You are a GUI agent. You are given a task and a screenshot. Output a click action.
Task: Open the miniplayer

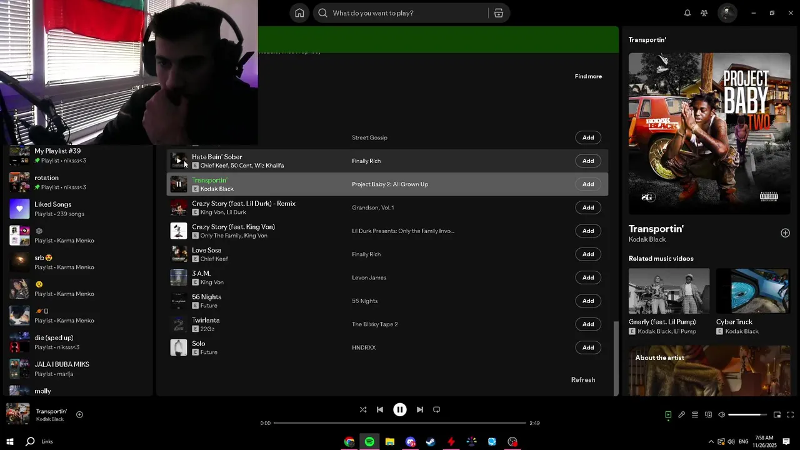click(777, 414)
